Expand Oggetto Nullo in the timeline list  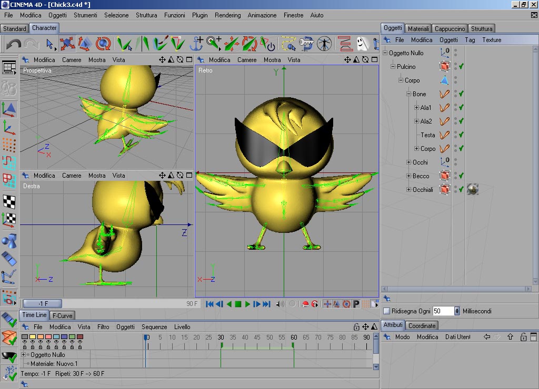24,355
